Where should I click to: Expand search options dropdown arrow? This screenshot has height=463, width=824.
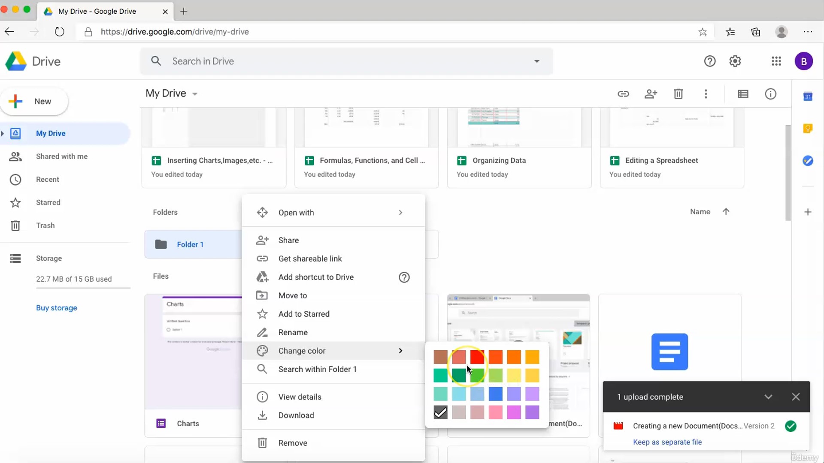click(536, 61)
